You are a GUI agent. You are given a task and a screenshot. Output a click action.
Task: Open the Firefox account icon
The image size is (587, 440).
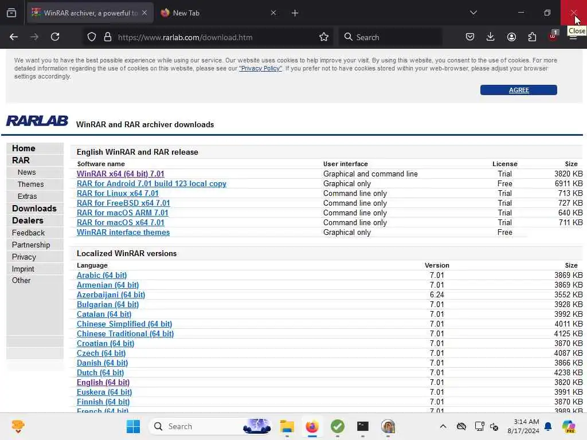(x=511, y=37)
